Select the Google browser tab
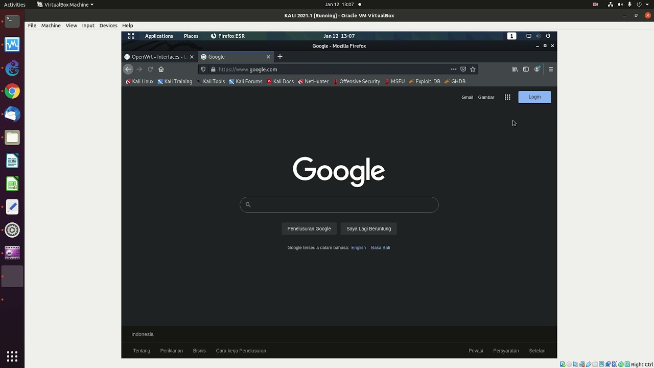Screen dimensions: 654x368 pyautogui.click(x=236, y=57)
